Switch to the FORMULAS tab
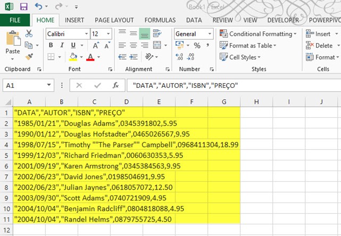The height and width of the screenshot is (236, 341). pyautogui.click(x=160, y=20)
